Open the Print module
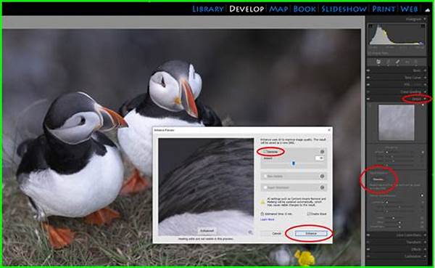435x268 pixels. pyautogui.click(x=384, y=9)
